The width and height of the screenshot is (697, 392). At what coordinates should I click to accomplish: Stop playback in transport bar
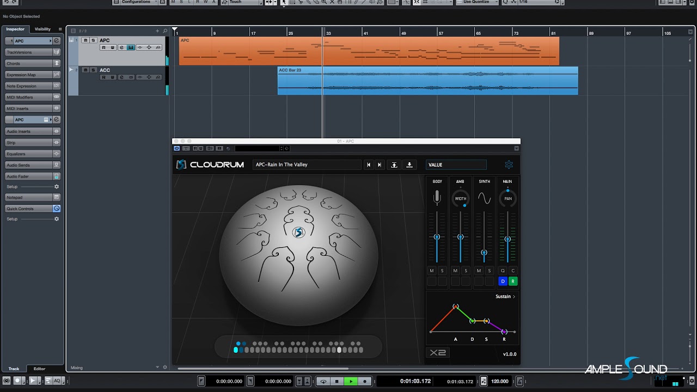point(337,381)
